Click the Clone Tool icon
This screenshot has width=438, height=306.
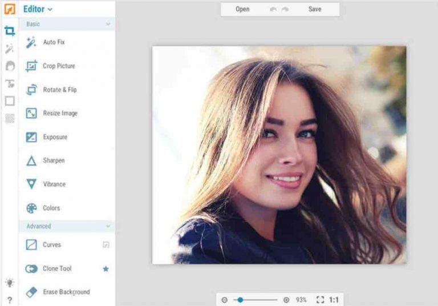pyautogui.click(x=31, y=269)
